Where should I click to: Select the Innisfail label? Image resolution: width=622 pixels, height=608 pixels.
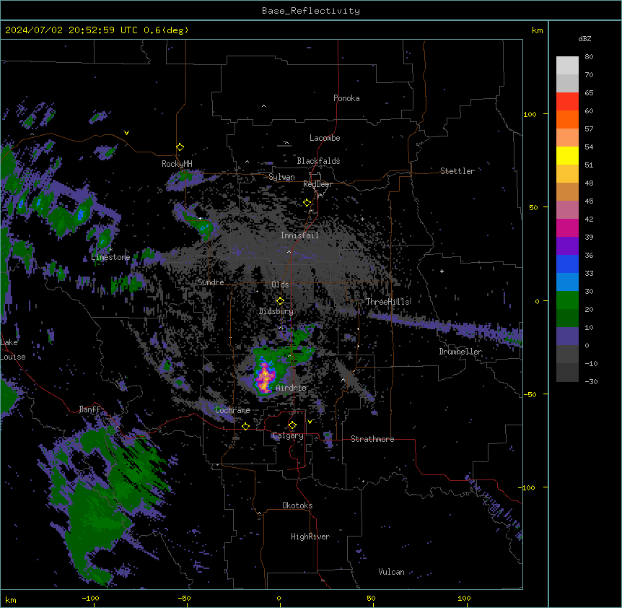[300, 235]
